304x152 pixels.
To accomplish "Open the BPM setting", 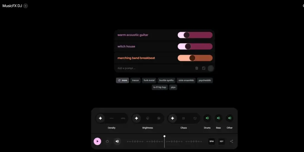I will (211, 141).
